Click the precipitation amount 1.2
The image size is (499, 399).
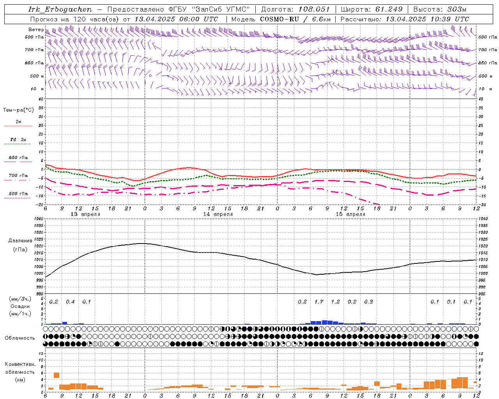point(335,302)
